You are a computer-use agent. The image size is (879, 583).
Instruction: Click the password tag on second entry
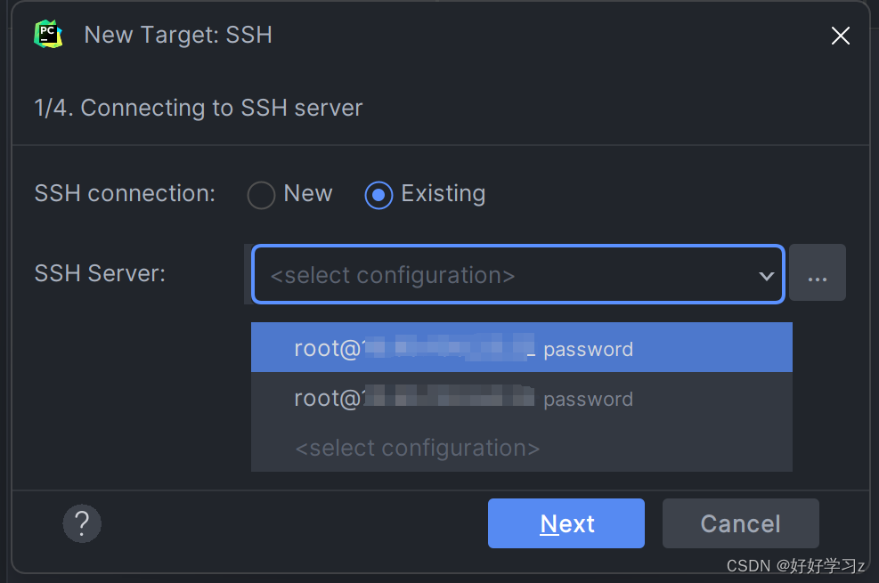(588, 400)
